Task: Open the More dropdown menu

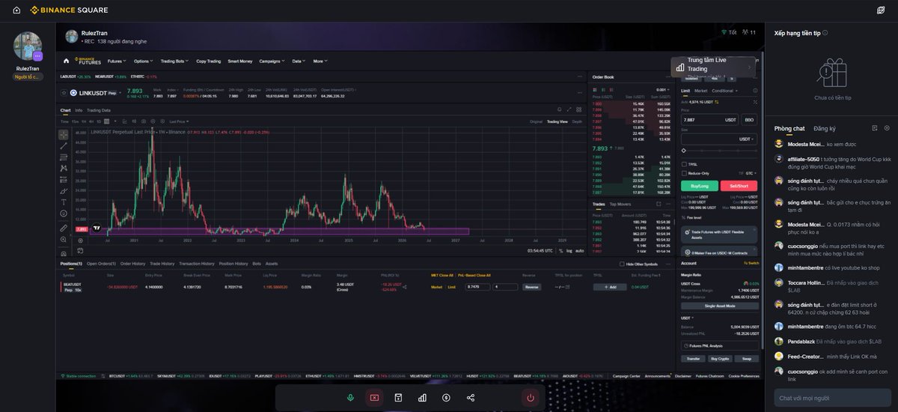Action: coord(320,61)
